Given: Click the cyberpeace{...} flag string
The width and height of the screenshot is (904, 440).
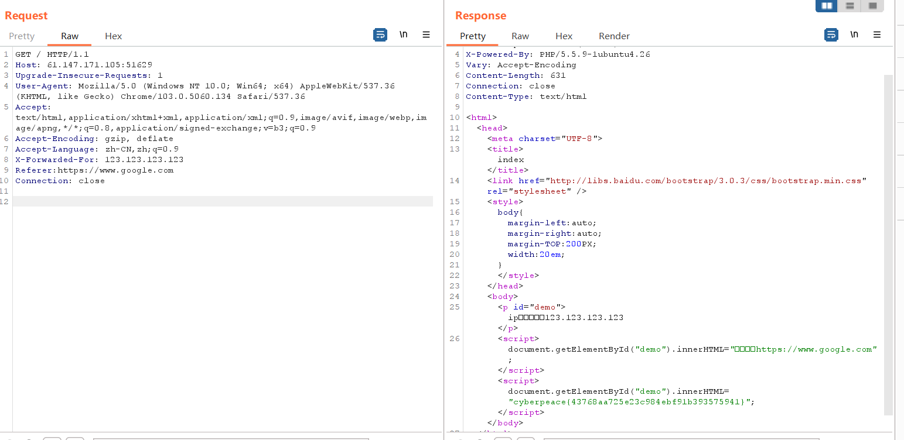Looking at the screenshot, I should (x=630, y=402).
